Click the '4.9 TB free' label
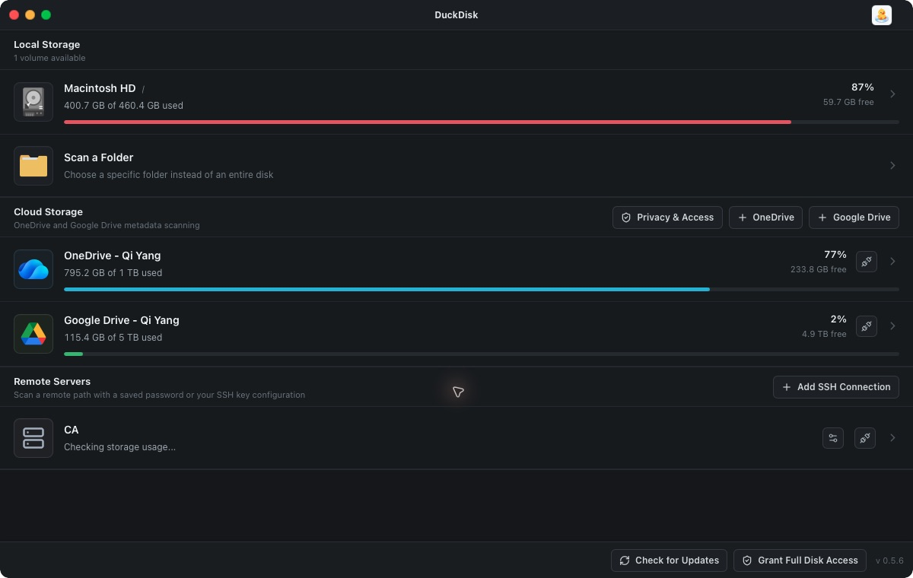 [x=824, y=334]
